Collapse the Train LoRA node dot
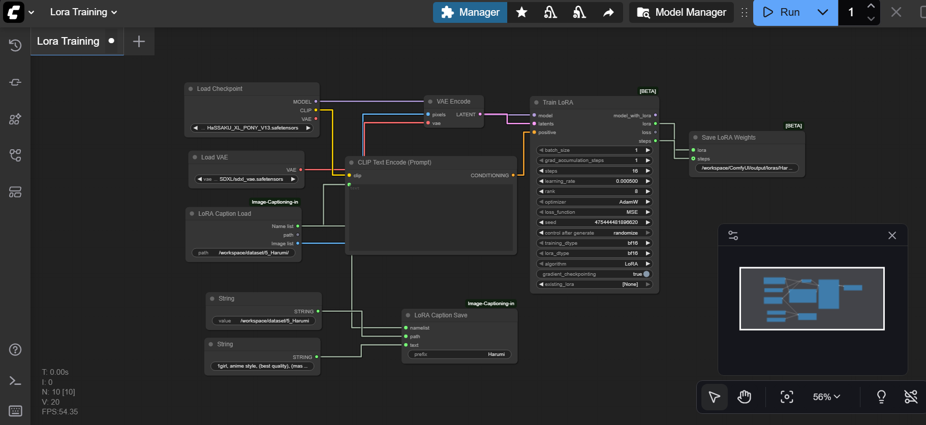The image size is (926, 425). click(x=536, y=103)
